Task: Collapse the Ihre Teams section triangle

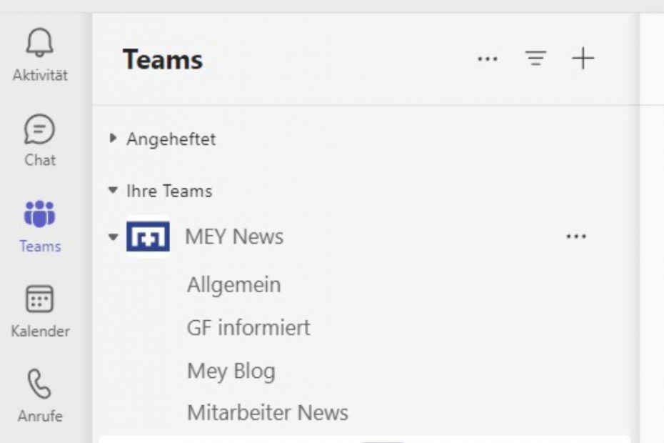Action: point(113,191)
